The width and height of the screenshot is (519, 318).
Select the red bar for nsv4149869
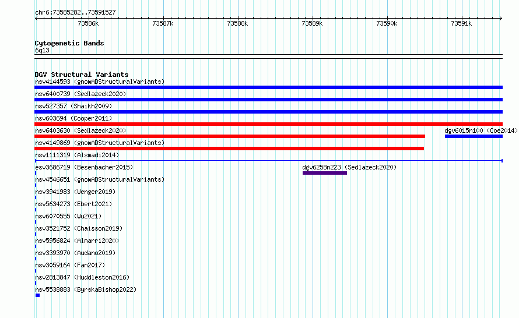click(229, 149)
